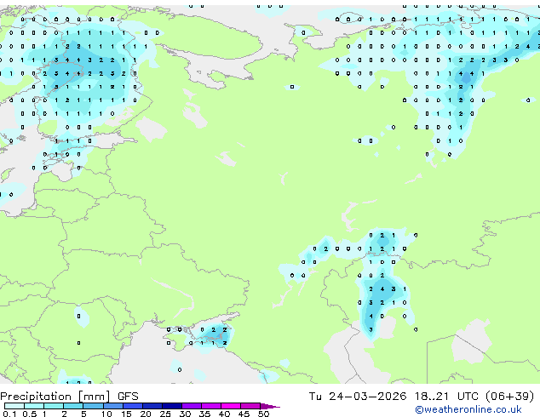Select the 20–25 mm legend swatch

(x=152, y=406)
